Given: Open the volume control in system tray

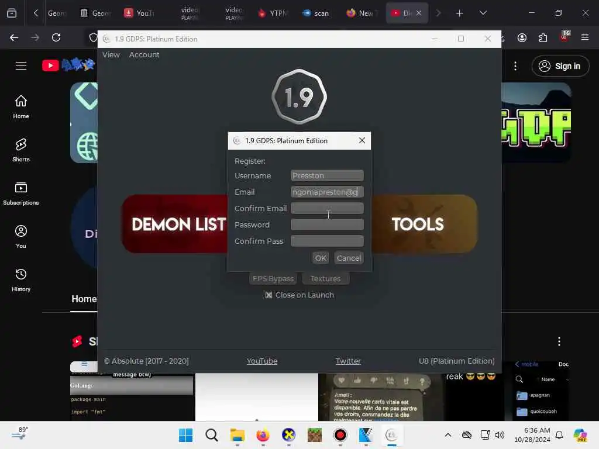Looking at the screenshot, I should [x=500, y=435].
